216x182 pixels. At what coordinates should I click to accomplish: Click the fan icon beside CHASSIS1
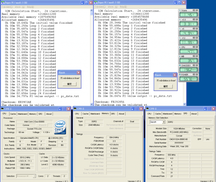tap(180, 65)
